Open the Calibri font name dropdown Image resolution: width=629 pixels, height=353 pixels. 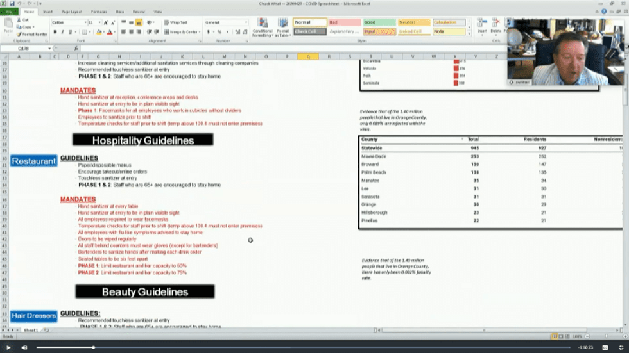click(x=85, y=22)
